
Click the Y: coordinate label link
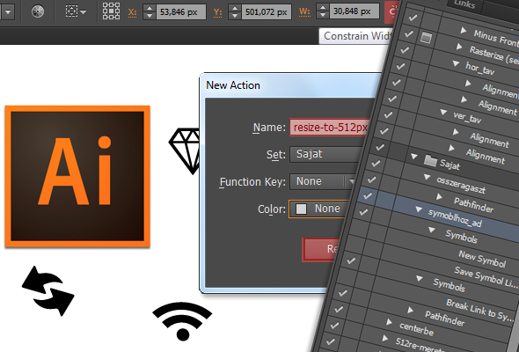click(x=217, y=12)
